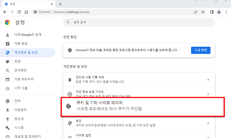Screen dimensions: 231x138
Task: Open 다운로드 settings section
Action: pyautogui.click(x=28, y=110)
